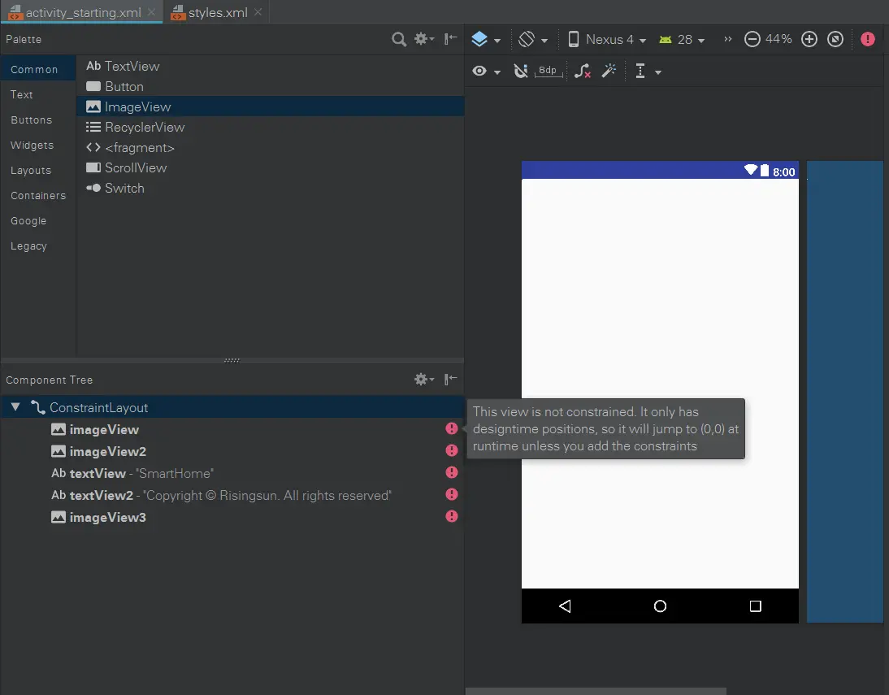Select the Google palette category
This screenshot has width=889, height=695.
tap(38, 221)
